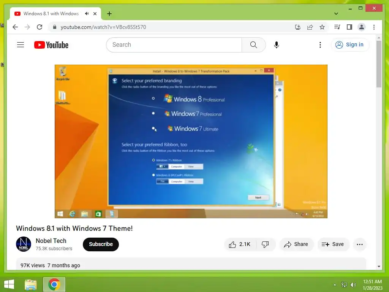Toggle the Chrome side panel icon

click(349, 27)
